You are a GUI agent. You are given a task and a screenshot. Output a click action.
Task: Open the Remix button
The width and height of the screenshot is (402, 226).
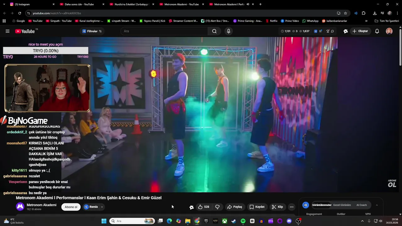[x=91, y=207]
